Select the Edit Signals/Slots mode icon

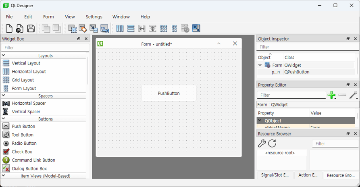(83, 29)
